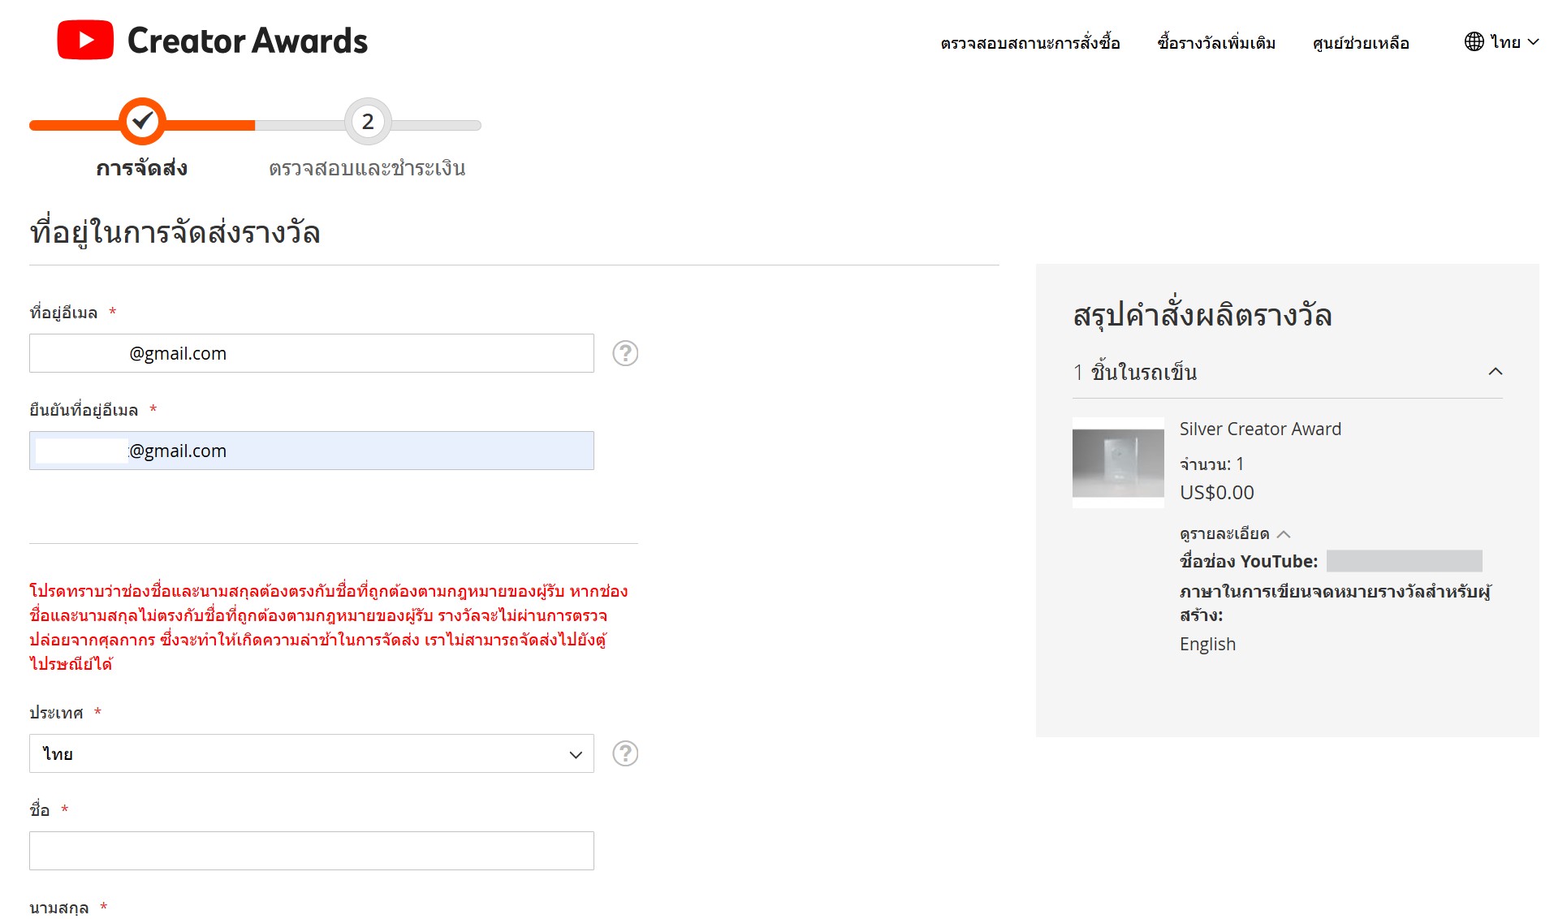1567x919 pixels.
Task: Click the English letter language value
Action: (1207, 644)
